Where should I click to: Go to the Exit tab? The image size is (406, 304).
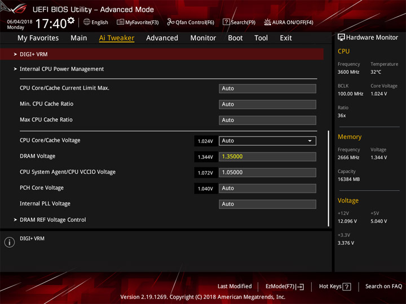tap(286, 38)
